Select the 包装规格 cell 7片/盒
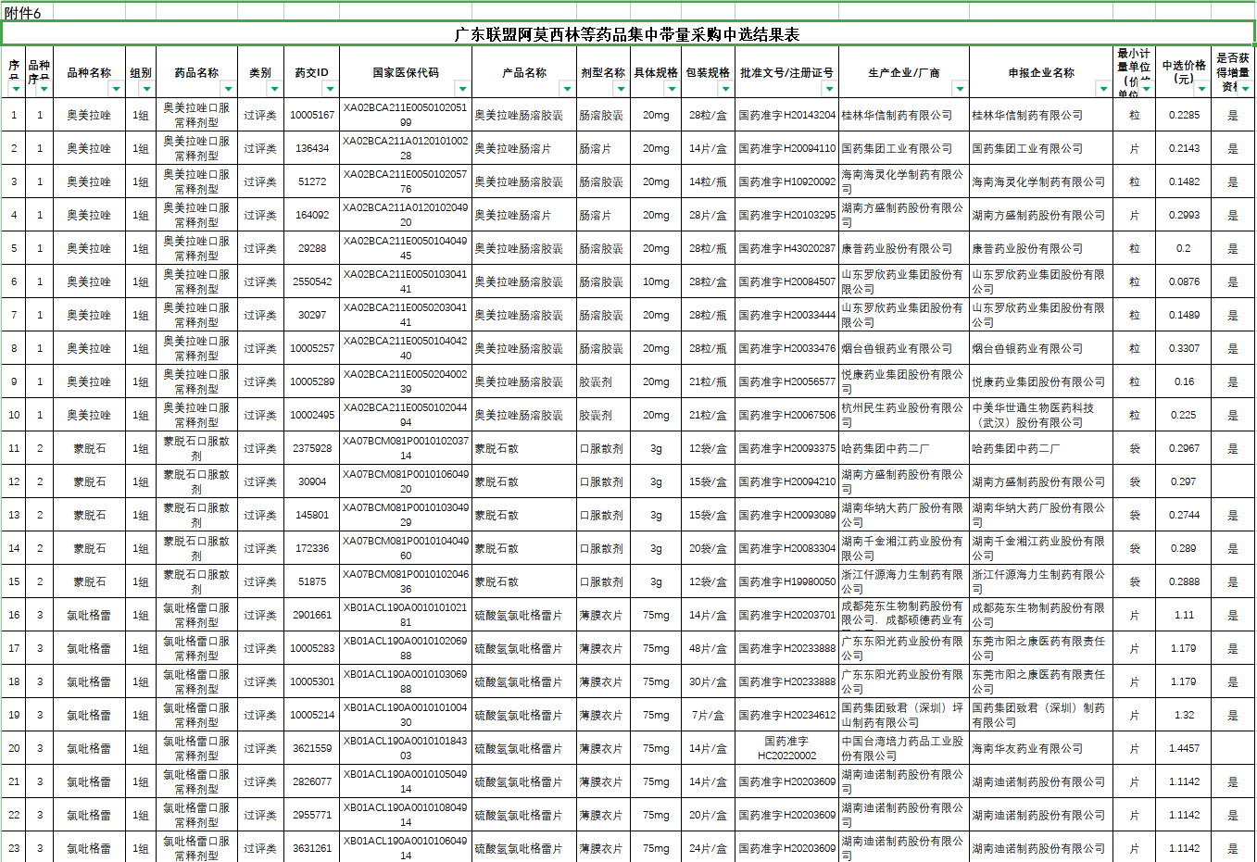Screen dimensions: 1257x862 [708, 715]
